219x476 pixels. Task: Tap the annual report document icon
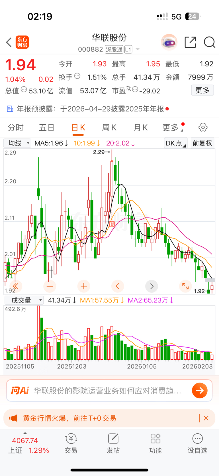[10, 109]
